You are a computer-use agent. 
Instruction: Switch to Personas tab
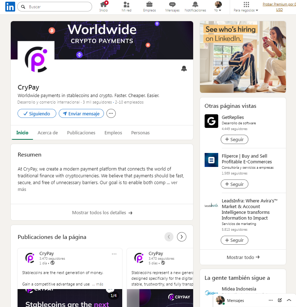(140, 133)
